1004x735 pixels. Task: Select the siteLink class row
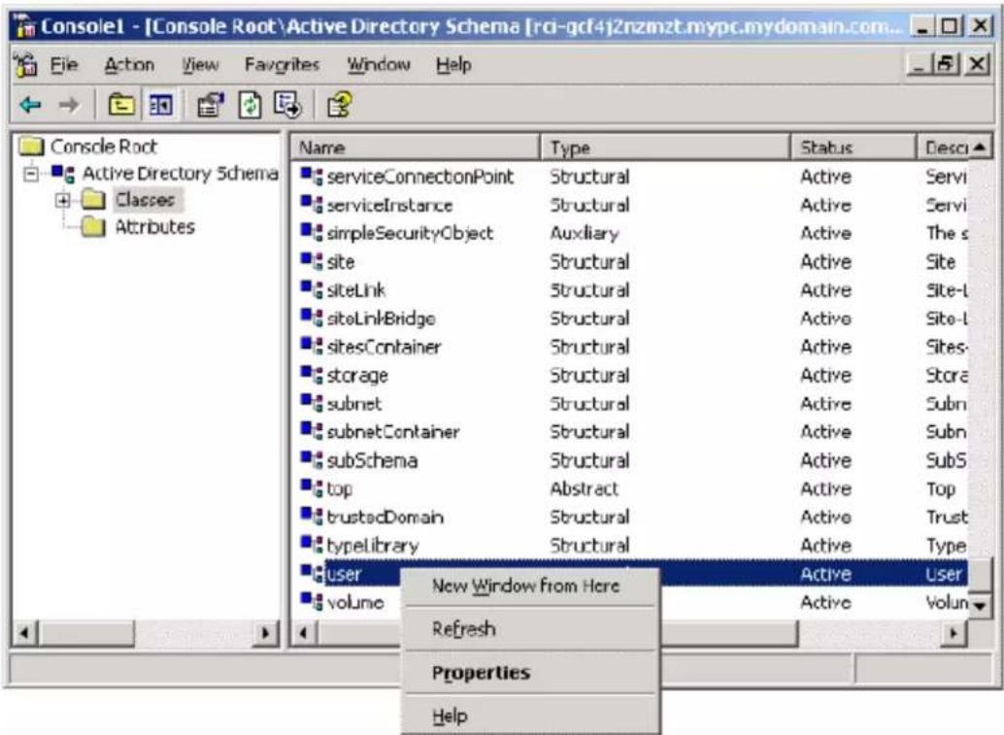point(629,290)
